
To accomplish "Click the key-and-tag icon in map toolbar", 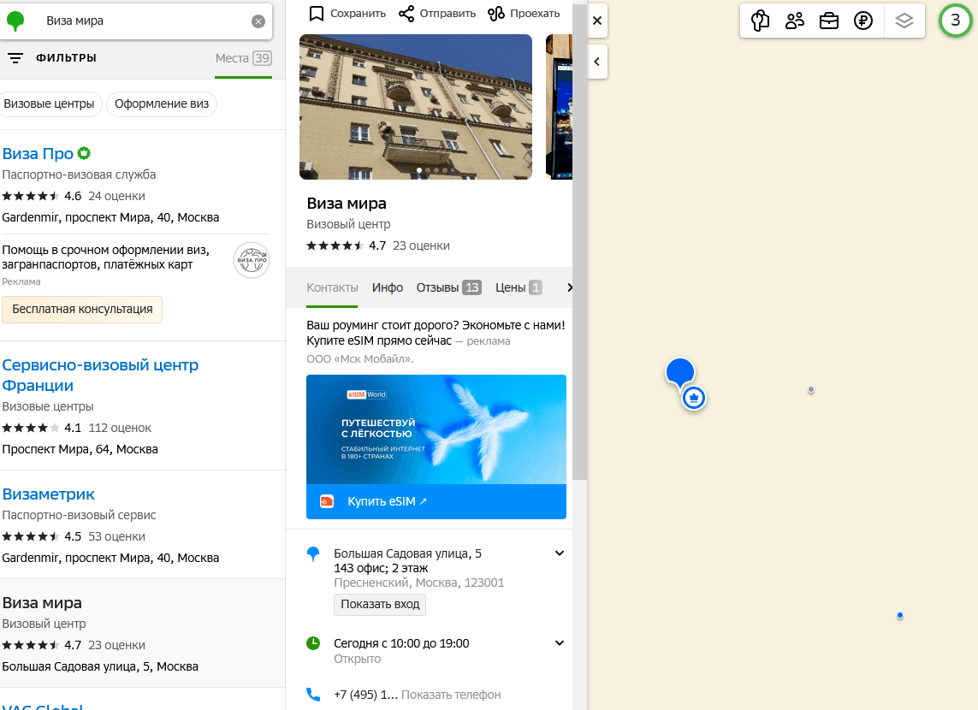I will point(761,21).
